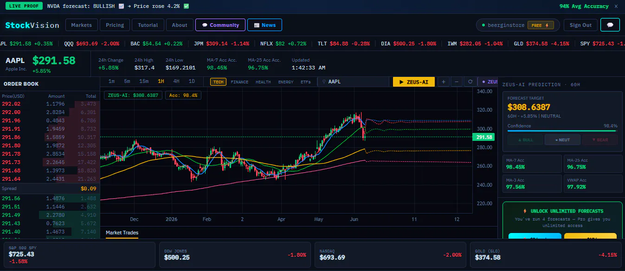Select the 291.64 ask order row
625x271 pixels.
coord(50,179)
